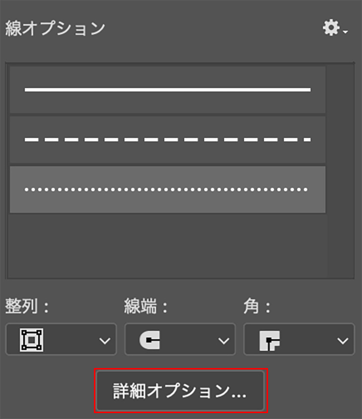
Task: Open 詳細オプション... button
Action: [x=181, y=391]
